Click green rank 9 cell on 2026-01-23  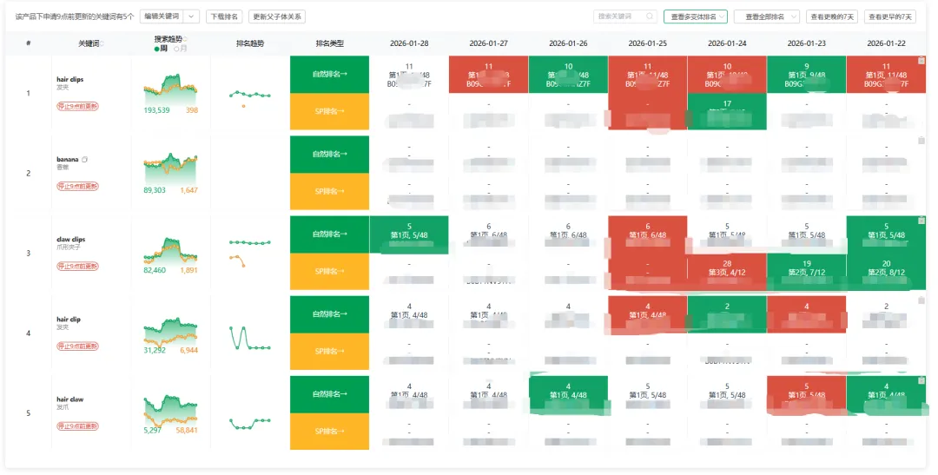tap(806, 75)
